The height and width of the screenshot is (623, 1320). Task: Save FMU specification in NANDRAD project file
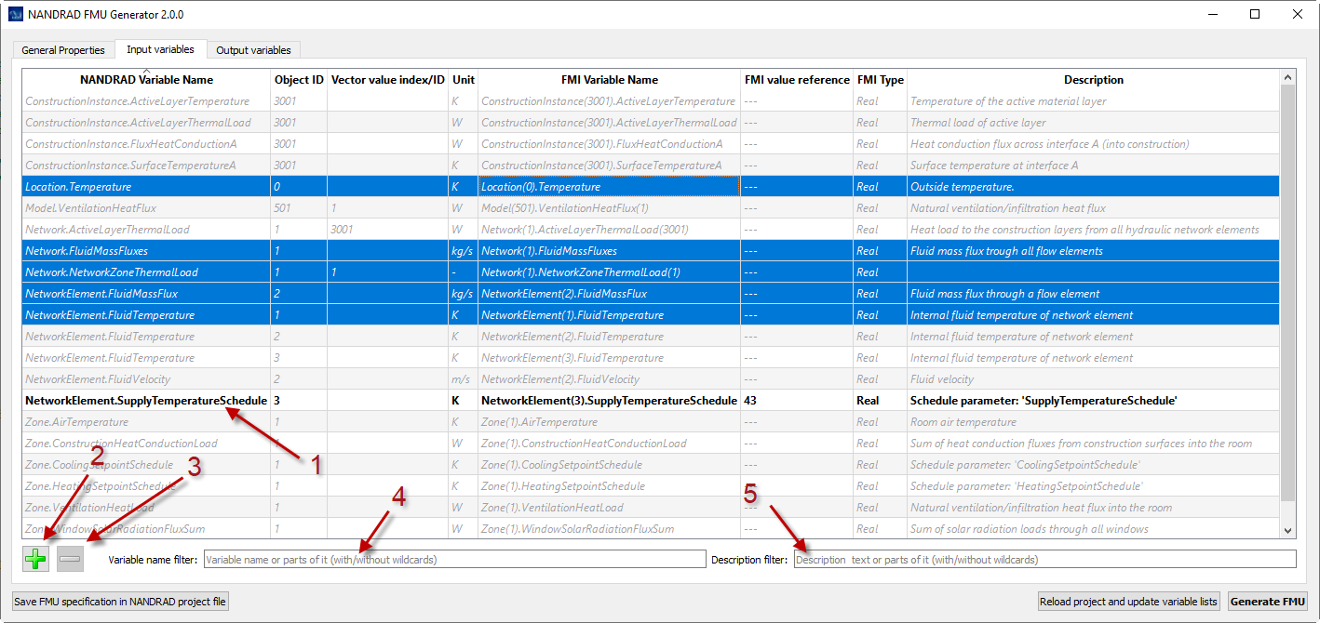tap(120, 602)
